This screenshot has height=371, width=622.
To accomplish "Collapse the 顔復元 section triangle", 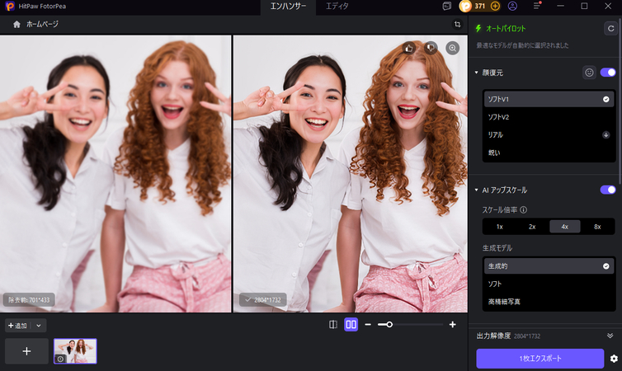I will pyautogui.click(x=477, y=73).
